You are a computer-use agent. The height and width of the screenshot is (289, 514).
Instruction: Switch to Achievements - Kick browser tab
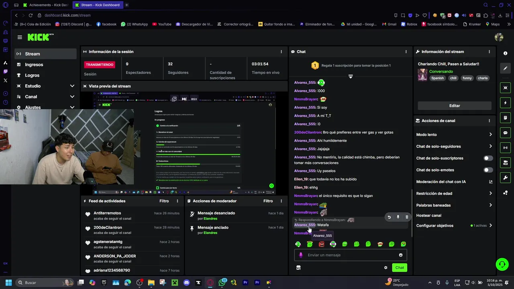[45, 5]
